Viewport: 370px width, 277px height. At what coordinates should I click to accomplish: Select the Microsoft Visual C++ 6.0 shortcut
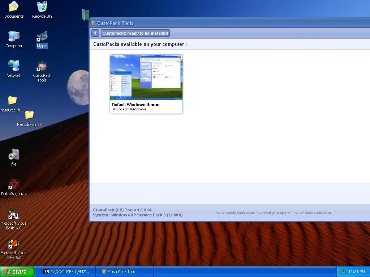point(14,249)
